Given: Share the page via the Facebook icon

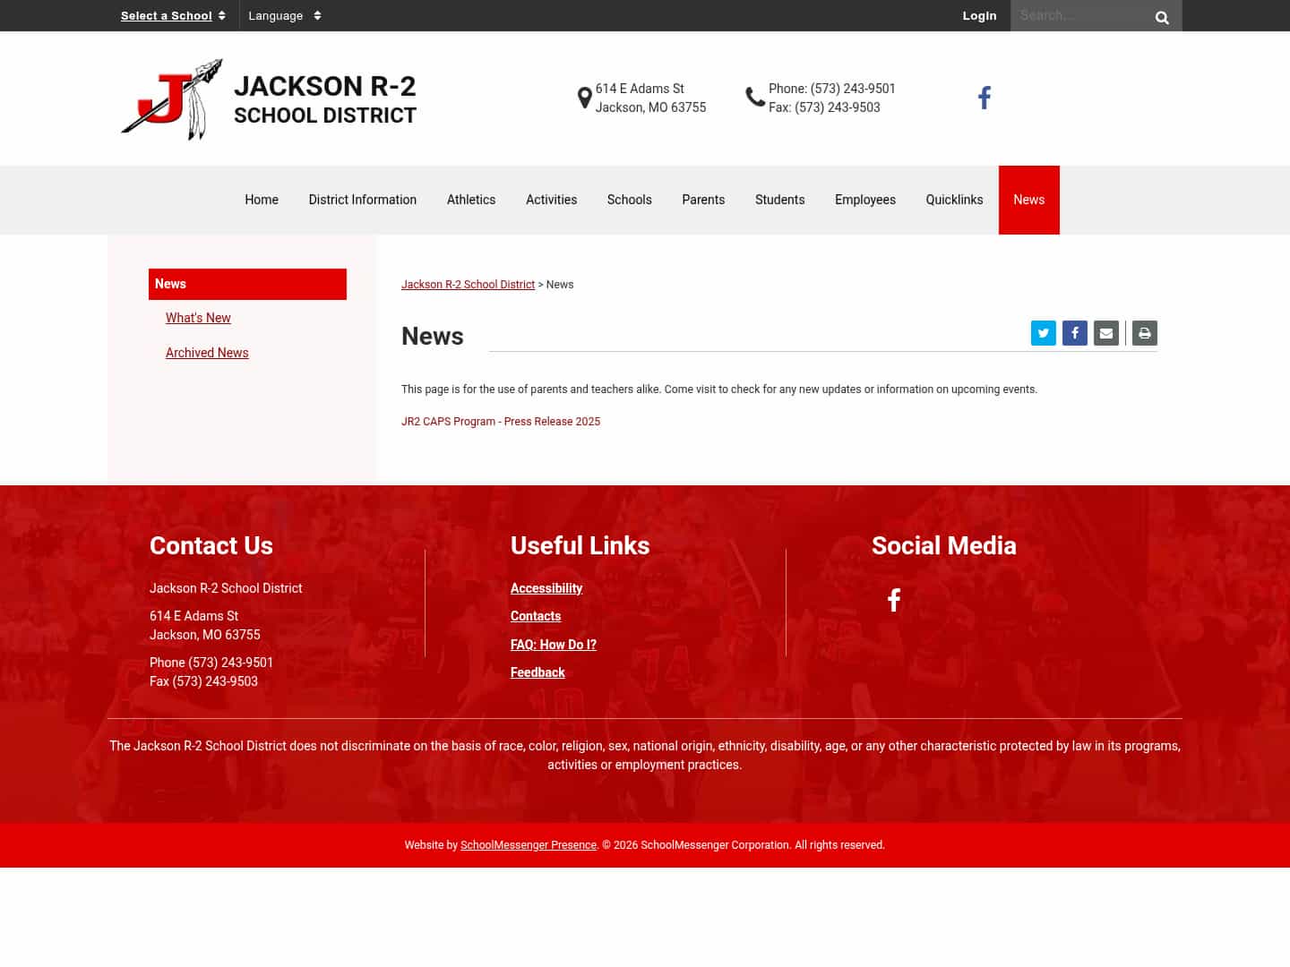Looking at the screenshot, I should 1075,333.
